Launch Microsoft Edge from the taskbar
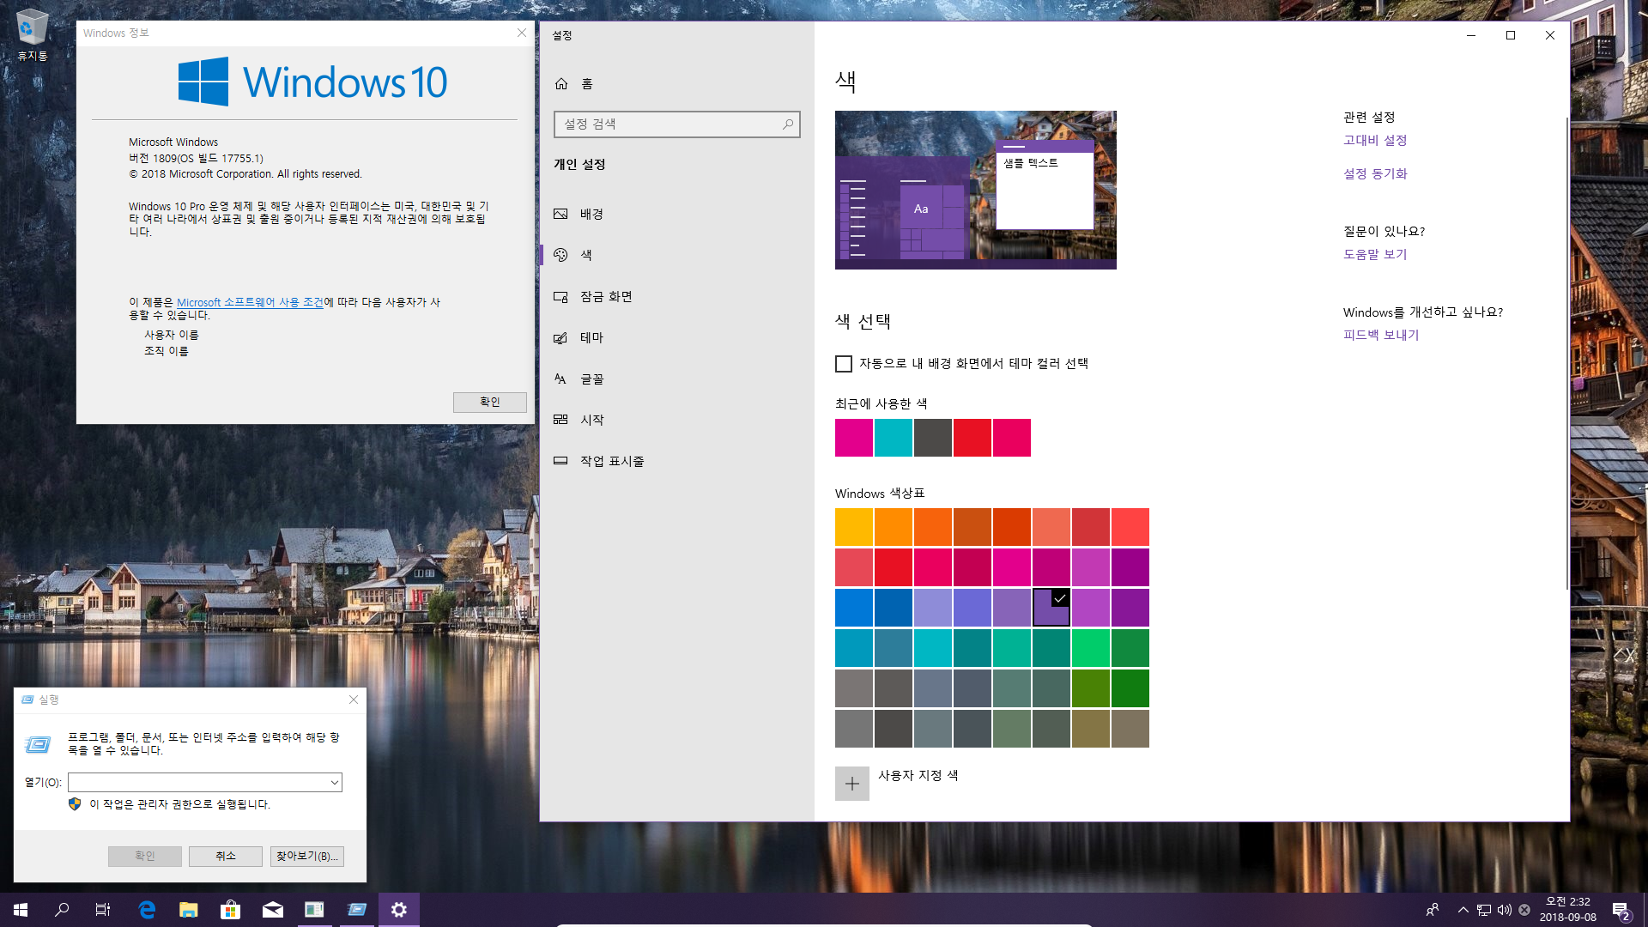 (x=147, y=910)
